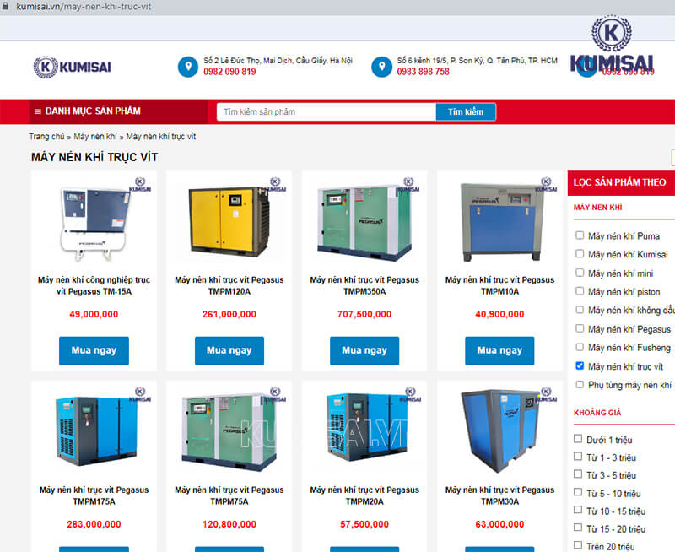Check the Phụ tùng máy nén khí filter
This screenshot has height=552, width=675.
[580, 384]
